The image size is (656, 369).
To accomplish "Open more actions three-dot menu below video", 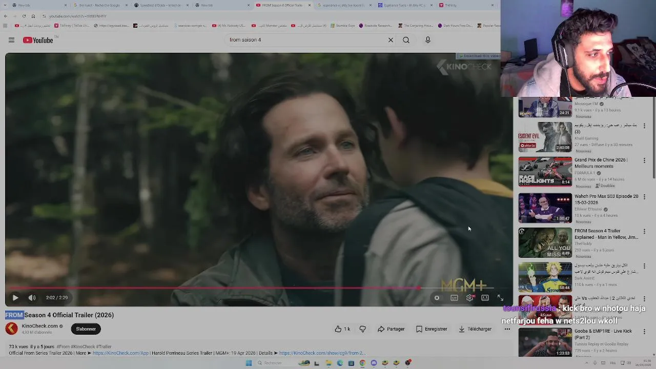I will pyautogui.click(x=507, y=329).
